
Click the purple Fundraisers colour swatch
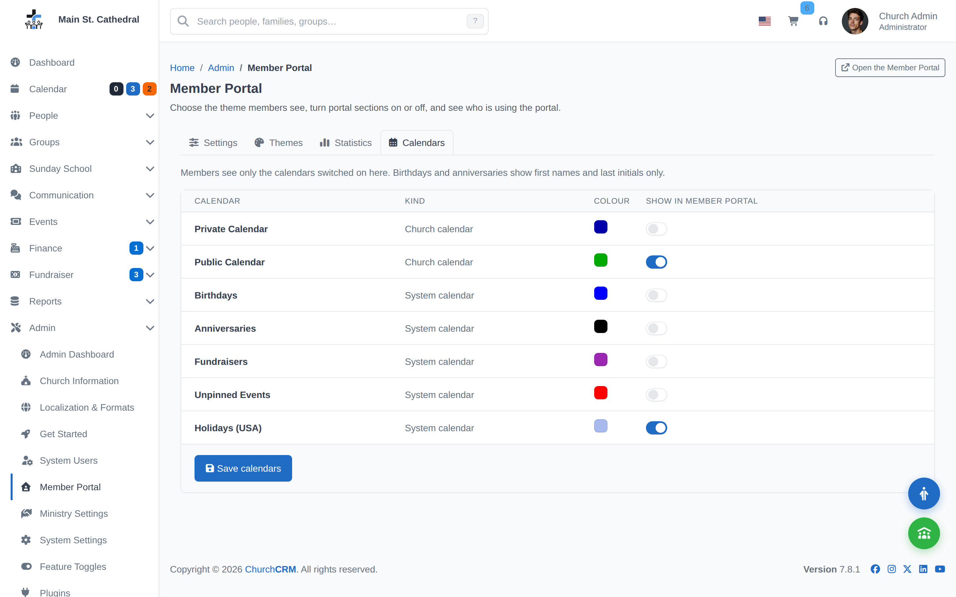coord(600,360)
